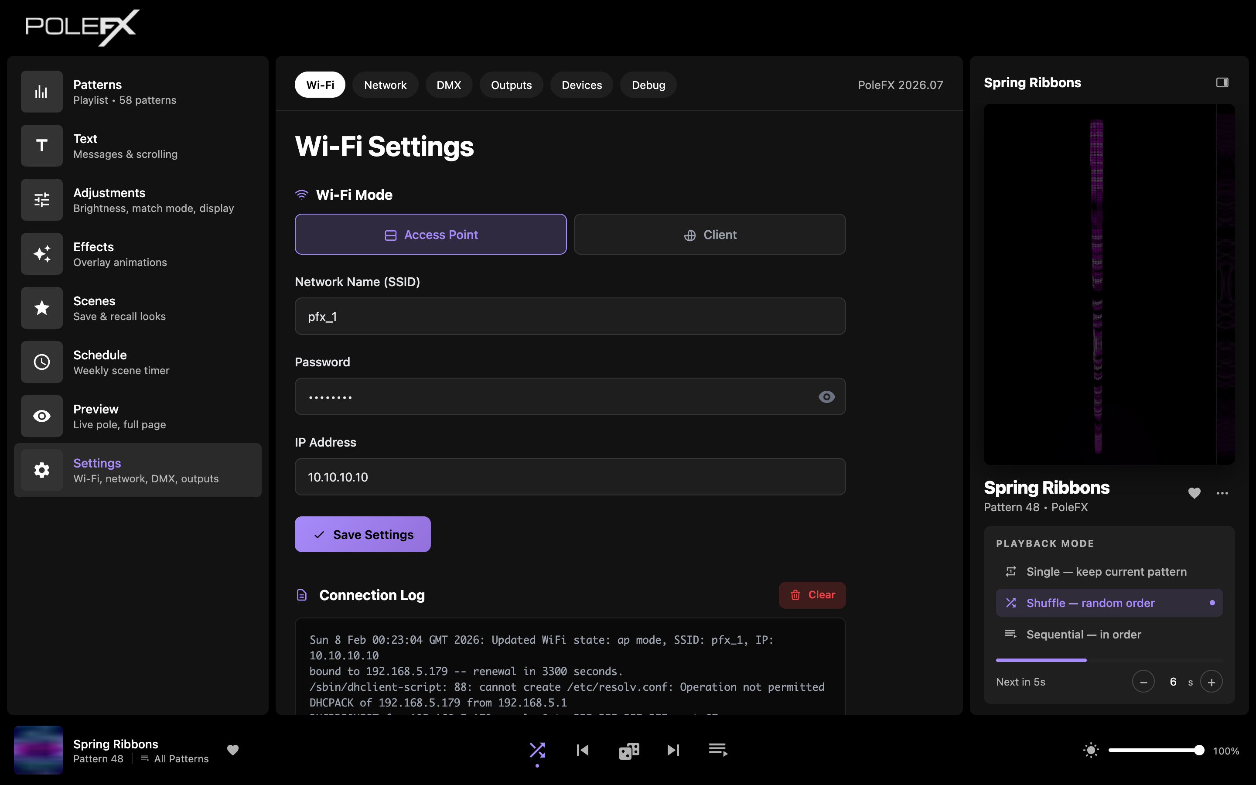Image resolution: width=1256 pixels, height=785 pixels.
Task: Switch to the Outputs tab
Action: coord(511,85)
